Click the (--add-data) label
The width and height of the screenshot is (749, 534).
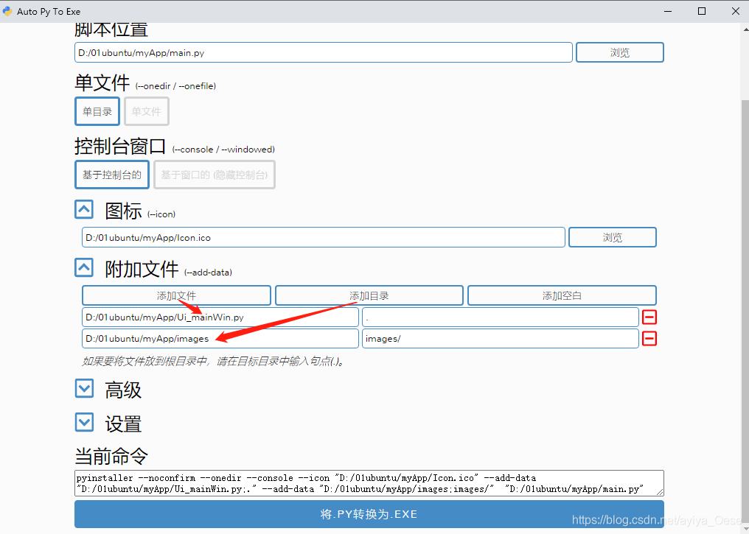209,273
